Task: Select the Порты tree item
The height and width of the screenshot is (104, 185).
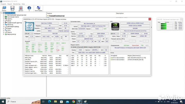Action: coord(10,32)
